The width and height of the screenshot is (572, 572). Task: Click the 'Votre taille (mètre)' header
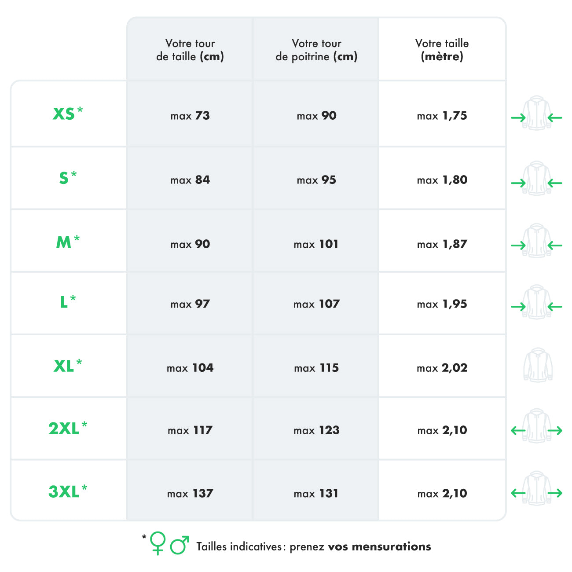(x=442, y=50)
